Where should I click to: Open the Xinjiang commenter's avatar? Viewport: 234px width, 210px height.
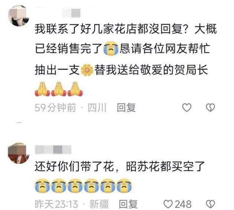point(19,153)
